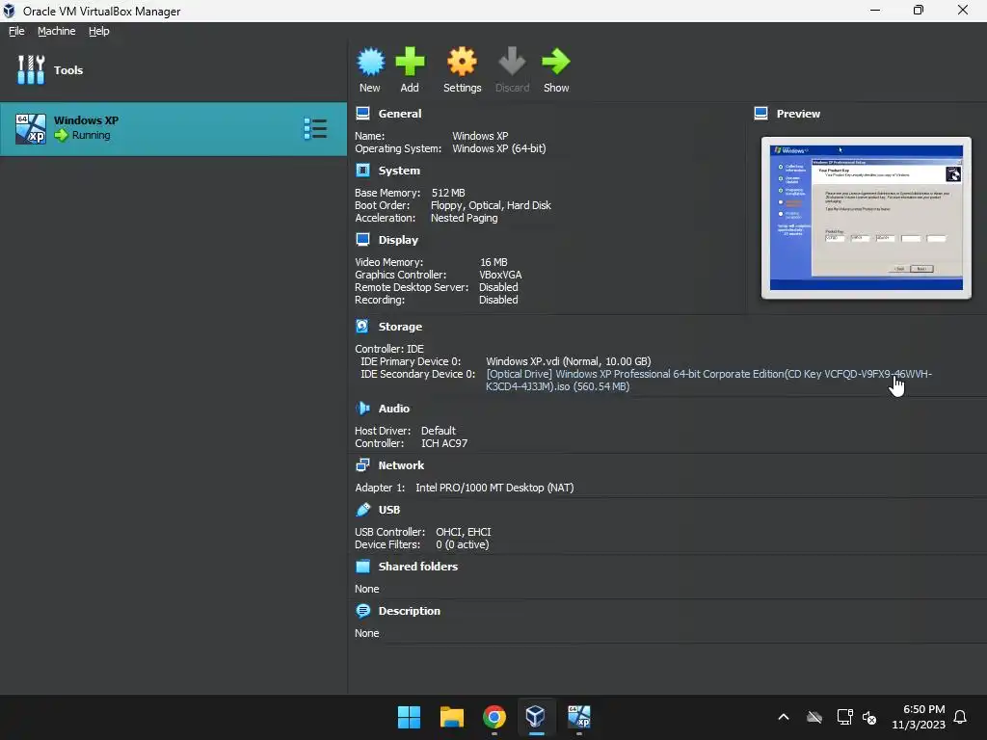Click the taskbar clock showing 6:50 PM

[919, 717]
